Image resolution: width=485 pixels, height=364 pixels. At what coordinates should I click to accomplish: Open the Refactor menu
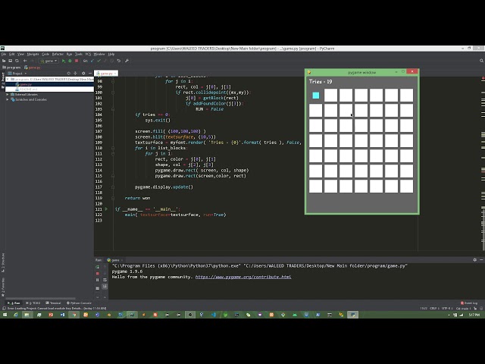point(58,54)
